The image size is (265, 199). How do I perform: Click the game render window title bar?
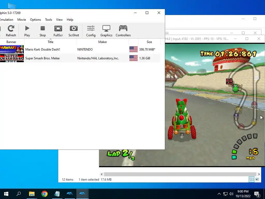pos(197,39)
